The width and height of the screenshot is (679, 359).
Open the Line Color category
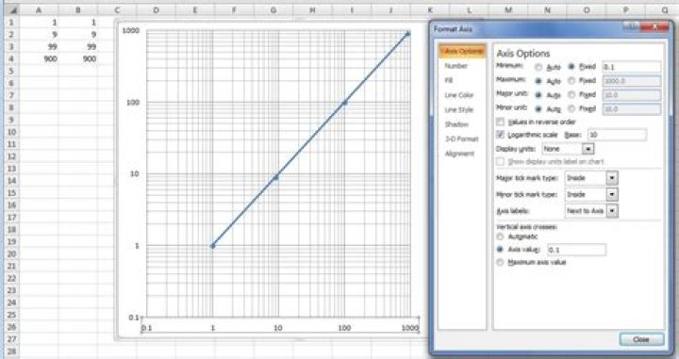459,95
